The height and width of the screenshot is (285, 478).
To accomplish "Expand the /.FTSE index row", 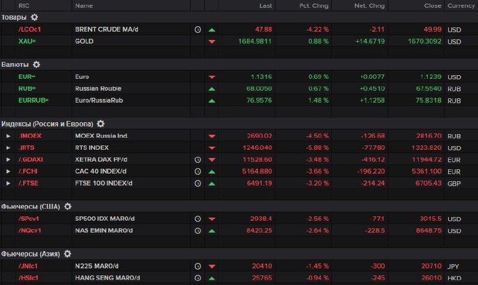I will (x=8, y=183).
